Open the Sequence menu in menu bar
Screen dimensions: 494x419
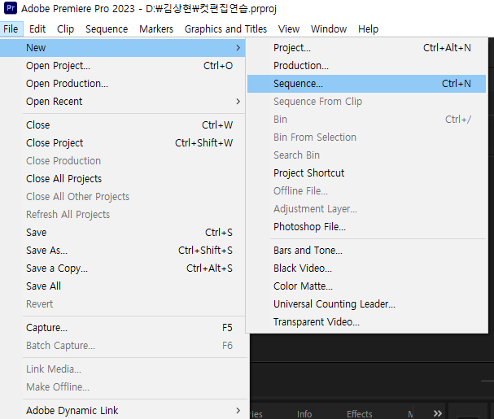(x=107, y=29)
